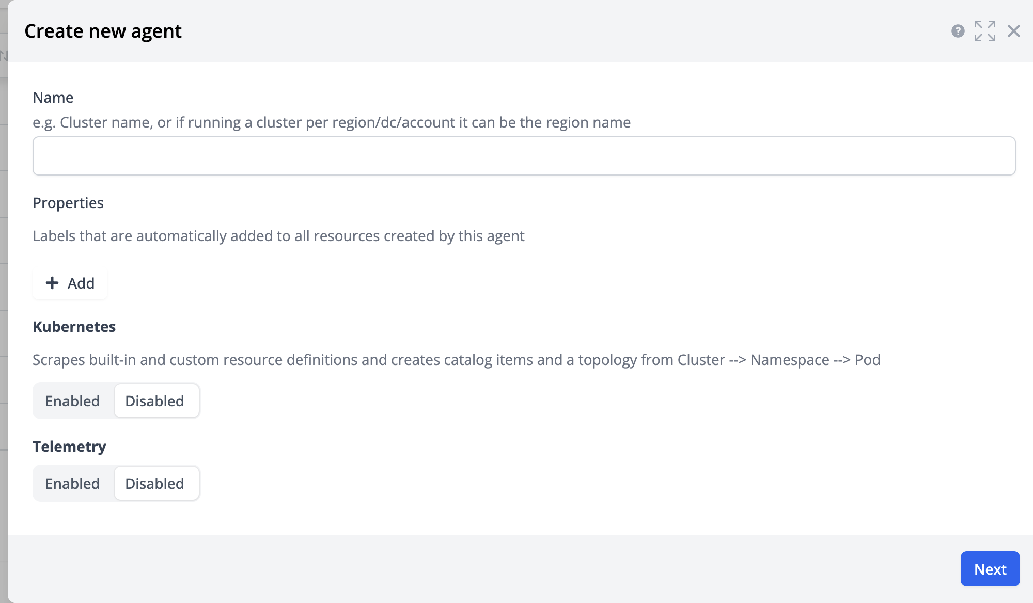Enable Kubernetes scraping

pyautogui.click(x=72, y=401)
